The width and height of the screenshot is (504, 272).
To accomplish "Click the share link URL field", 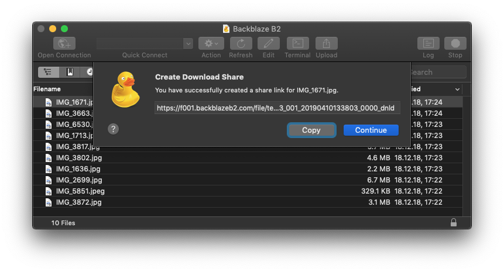I will pos(277,108).
